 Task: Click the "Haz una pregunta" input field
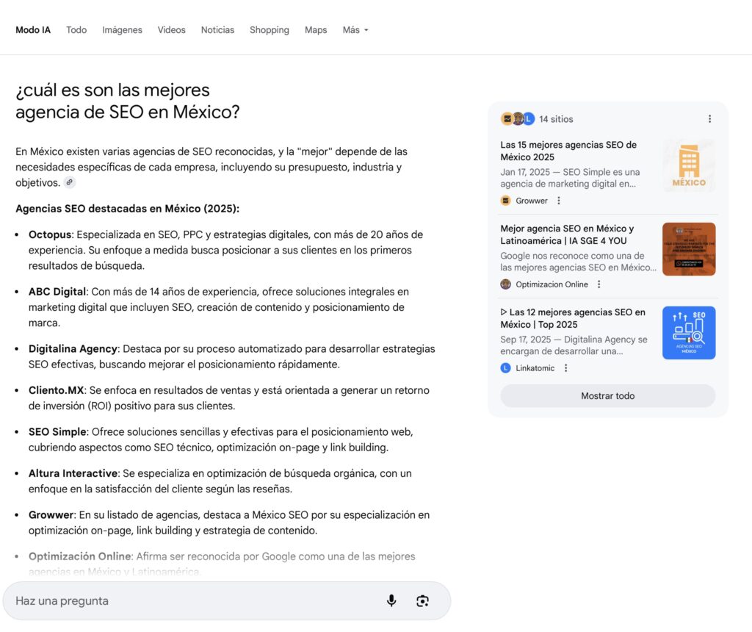click(x=184, y=600)
